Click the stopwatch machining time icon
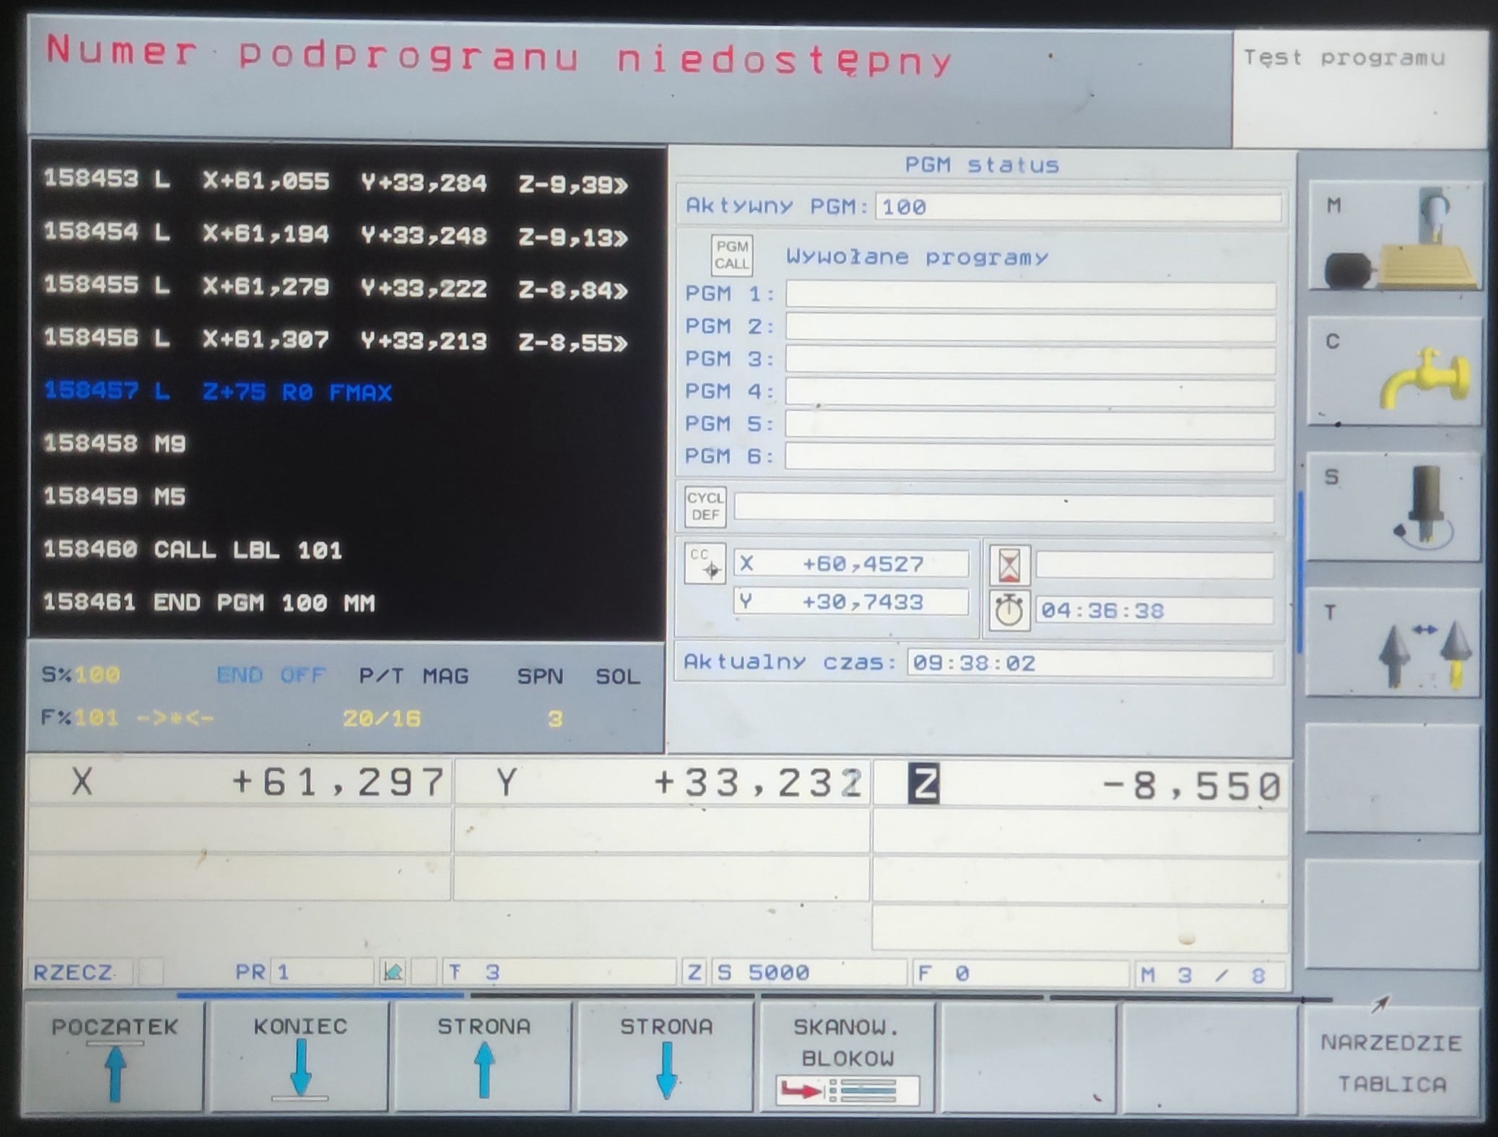Screen dimensions: 1498x1137 coord(1009,611)
